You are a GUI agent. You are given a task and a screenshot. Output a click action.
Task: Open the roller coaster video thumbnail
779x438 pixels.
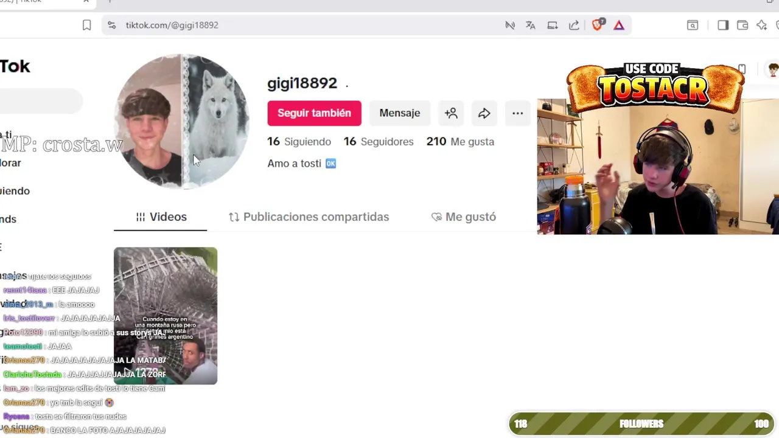166,316
